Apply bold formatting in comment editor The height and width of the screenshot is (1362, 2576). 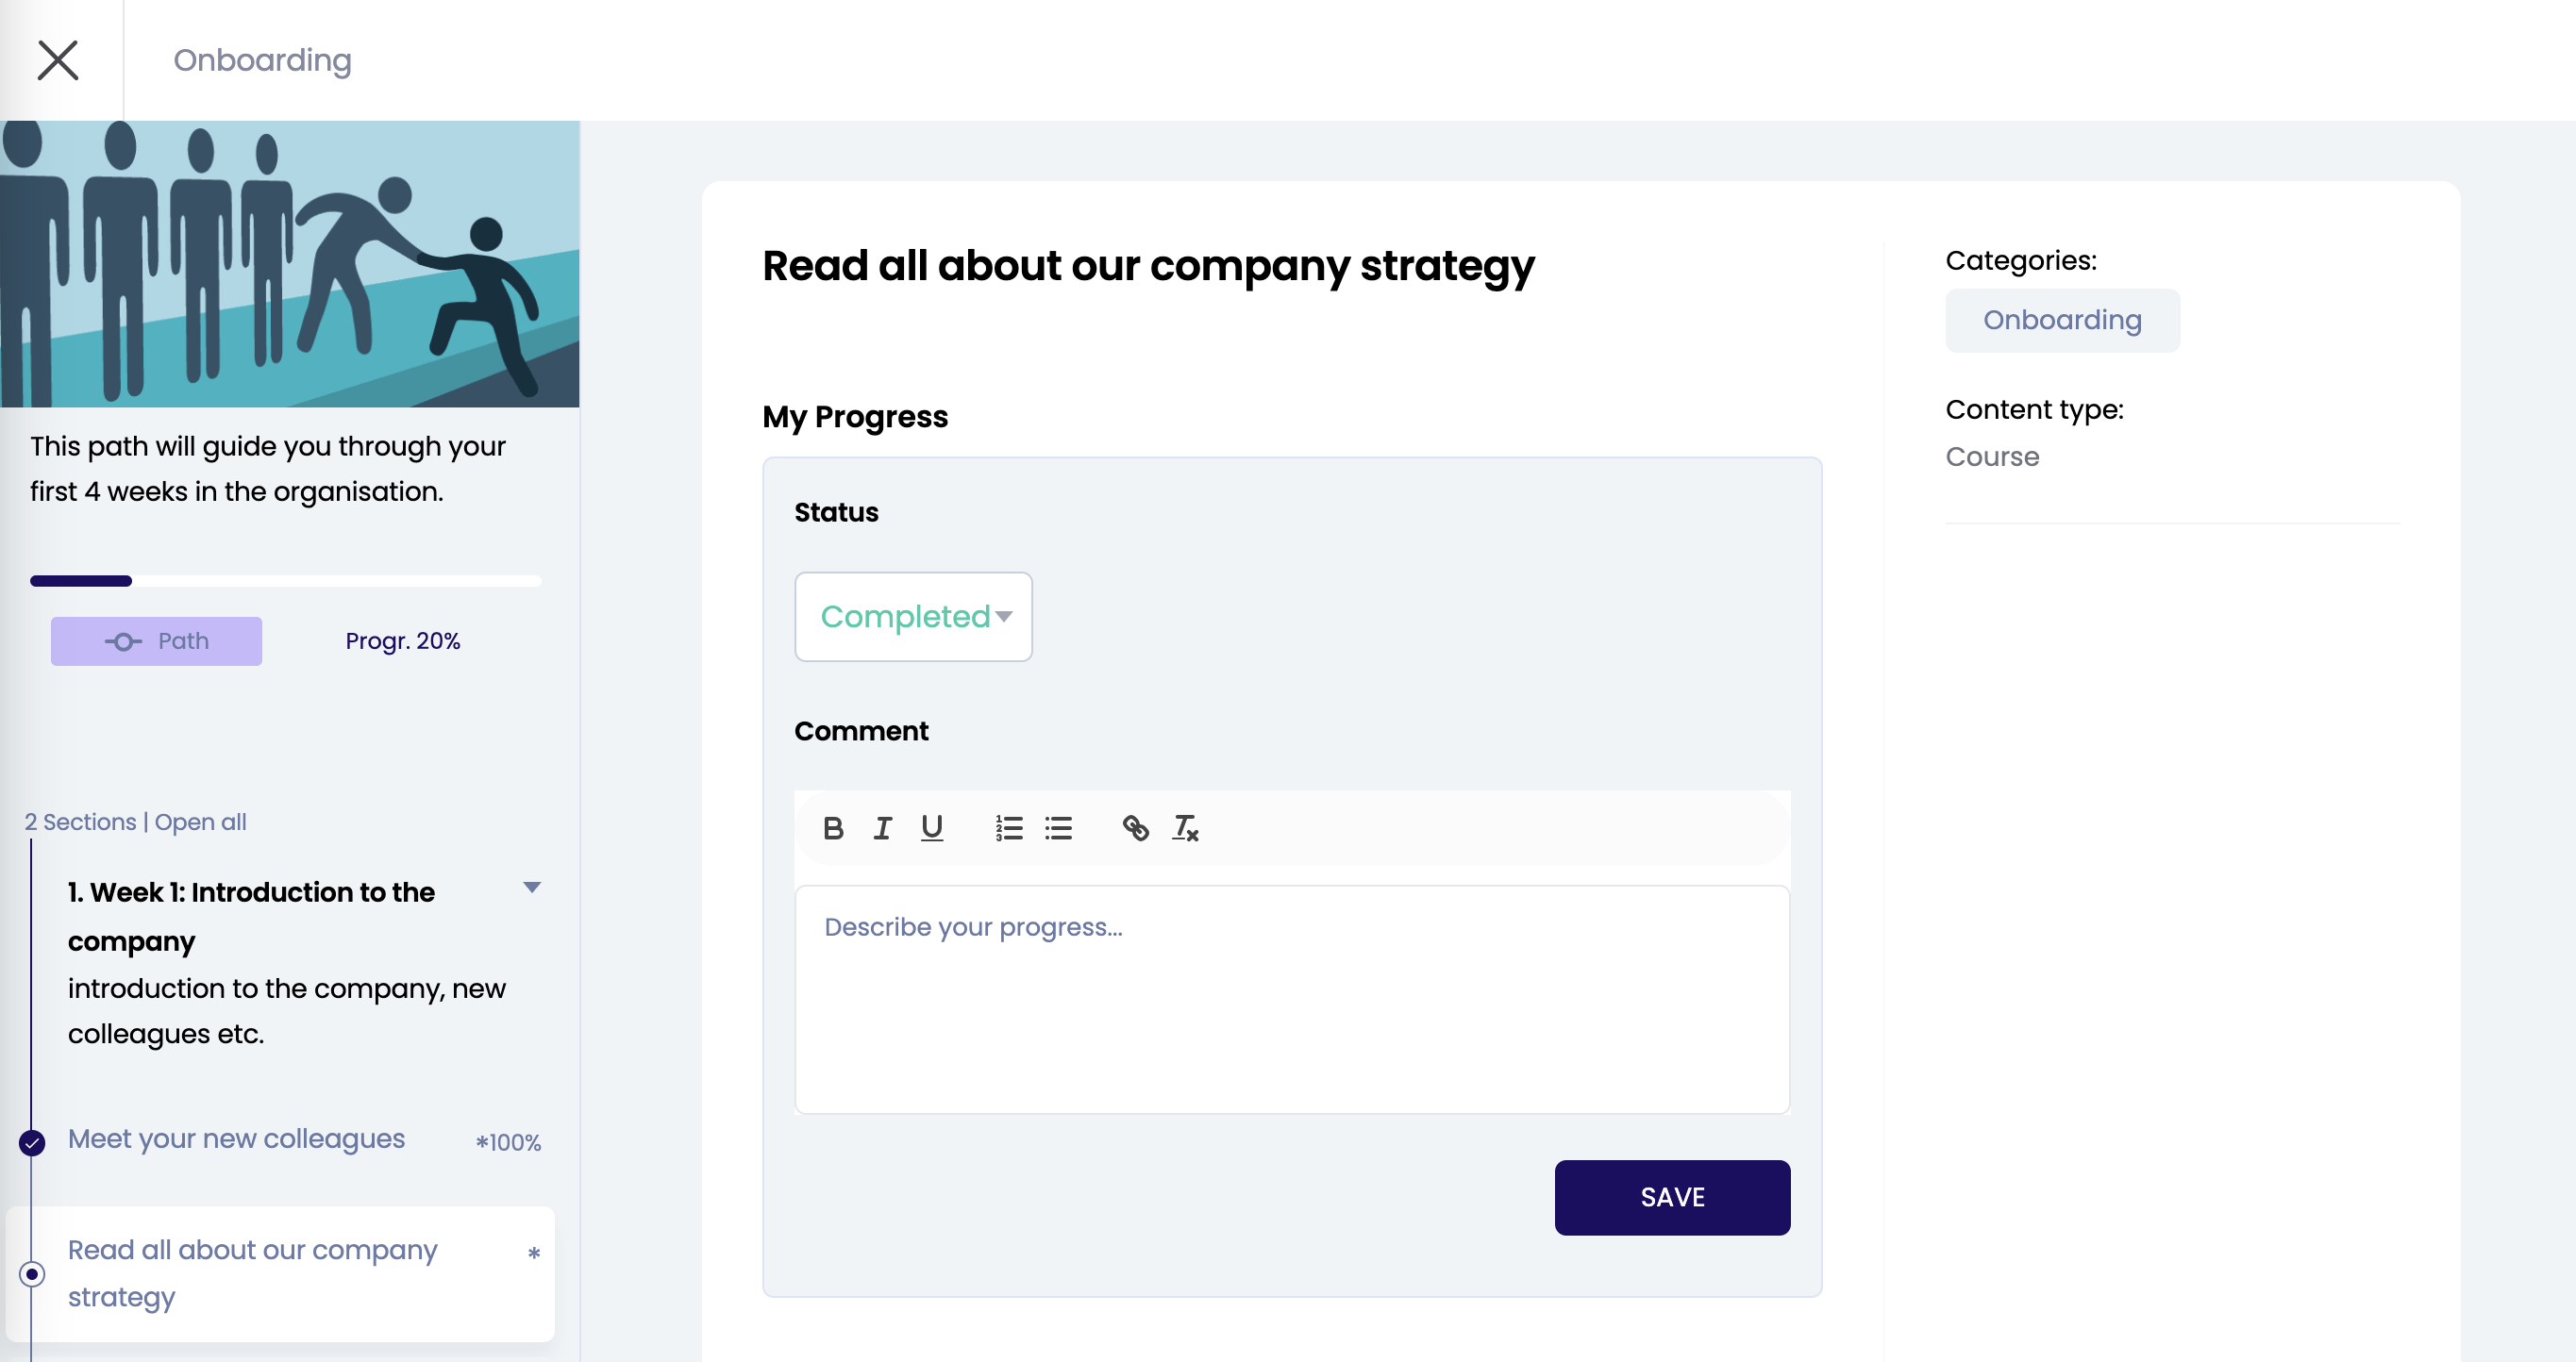click(x=833, y=828)
